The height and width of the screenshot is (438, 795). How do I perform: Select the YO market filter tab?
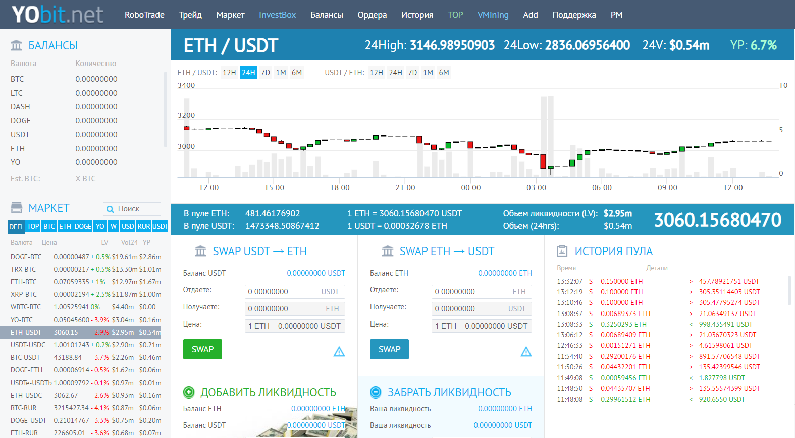pos(100,227)
